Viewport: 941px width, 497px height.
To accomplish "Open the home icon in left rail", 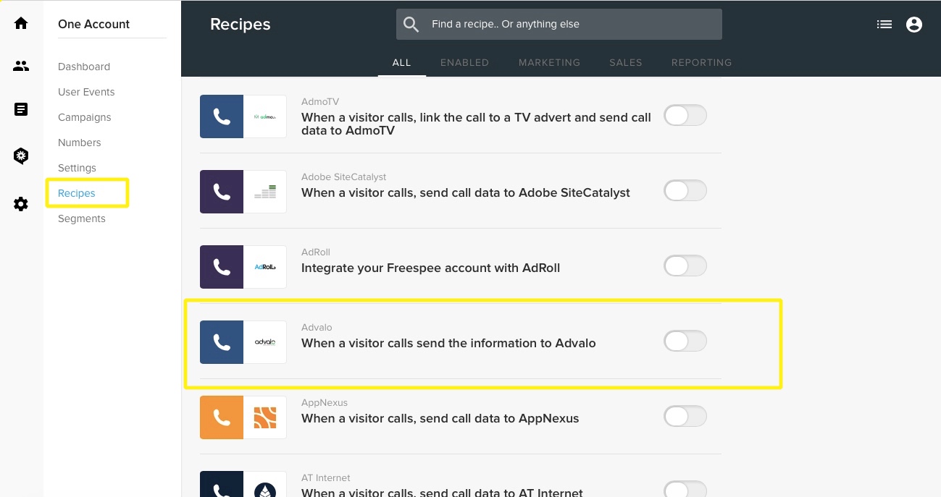I will (x=21, y=23).
